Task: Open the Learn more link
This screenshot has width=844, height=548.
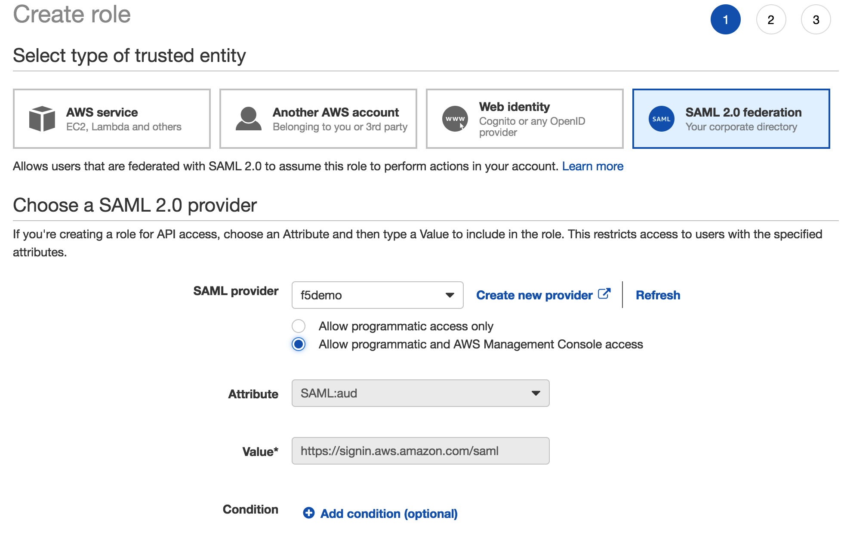Action: pos(592,166)
